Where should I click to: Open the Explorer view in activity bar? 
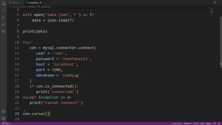point(3,3)
